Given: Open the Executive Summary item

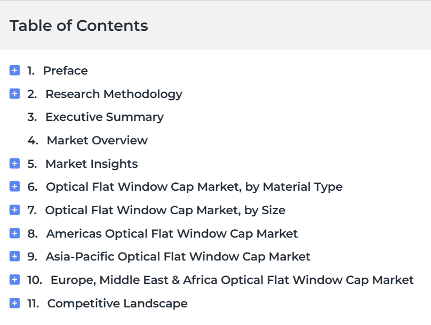Looking at the screenshot, I should [105, 118].
